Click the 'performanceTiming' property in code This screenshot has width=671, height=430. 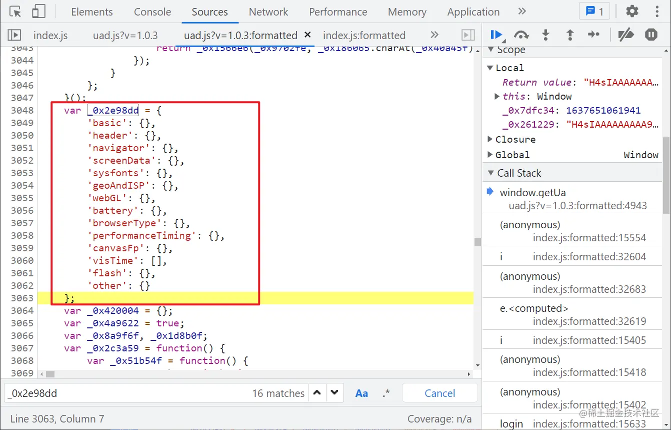click(x=142, y=235)
